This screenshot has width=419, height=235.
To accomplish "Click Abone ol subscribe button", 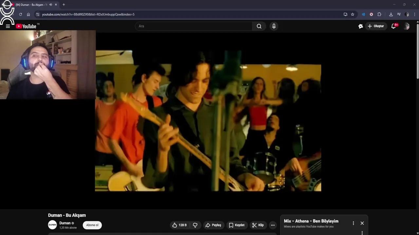I will [92, 225].
